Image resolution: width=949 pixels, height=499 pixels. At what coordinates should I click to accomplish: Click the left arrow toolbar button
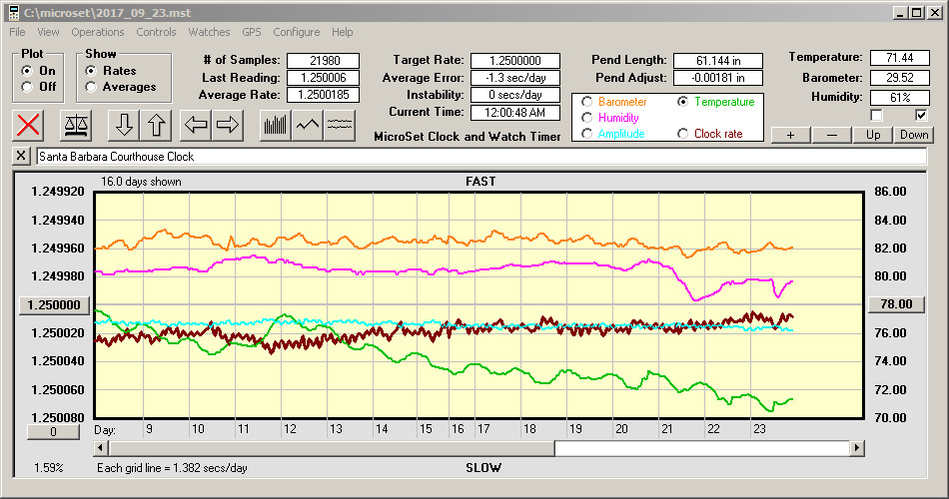coord(196,125)
